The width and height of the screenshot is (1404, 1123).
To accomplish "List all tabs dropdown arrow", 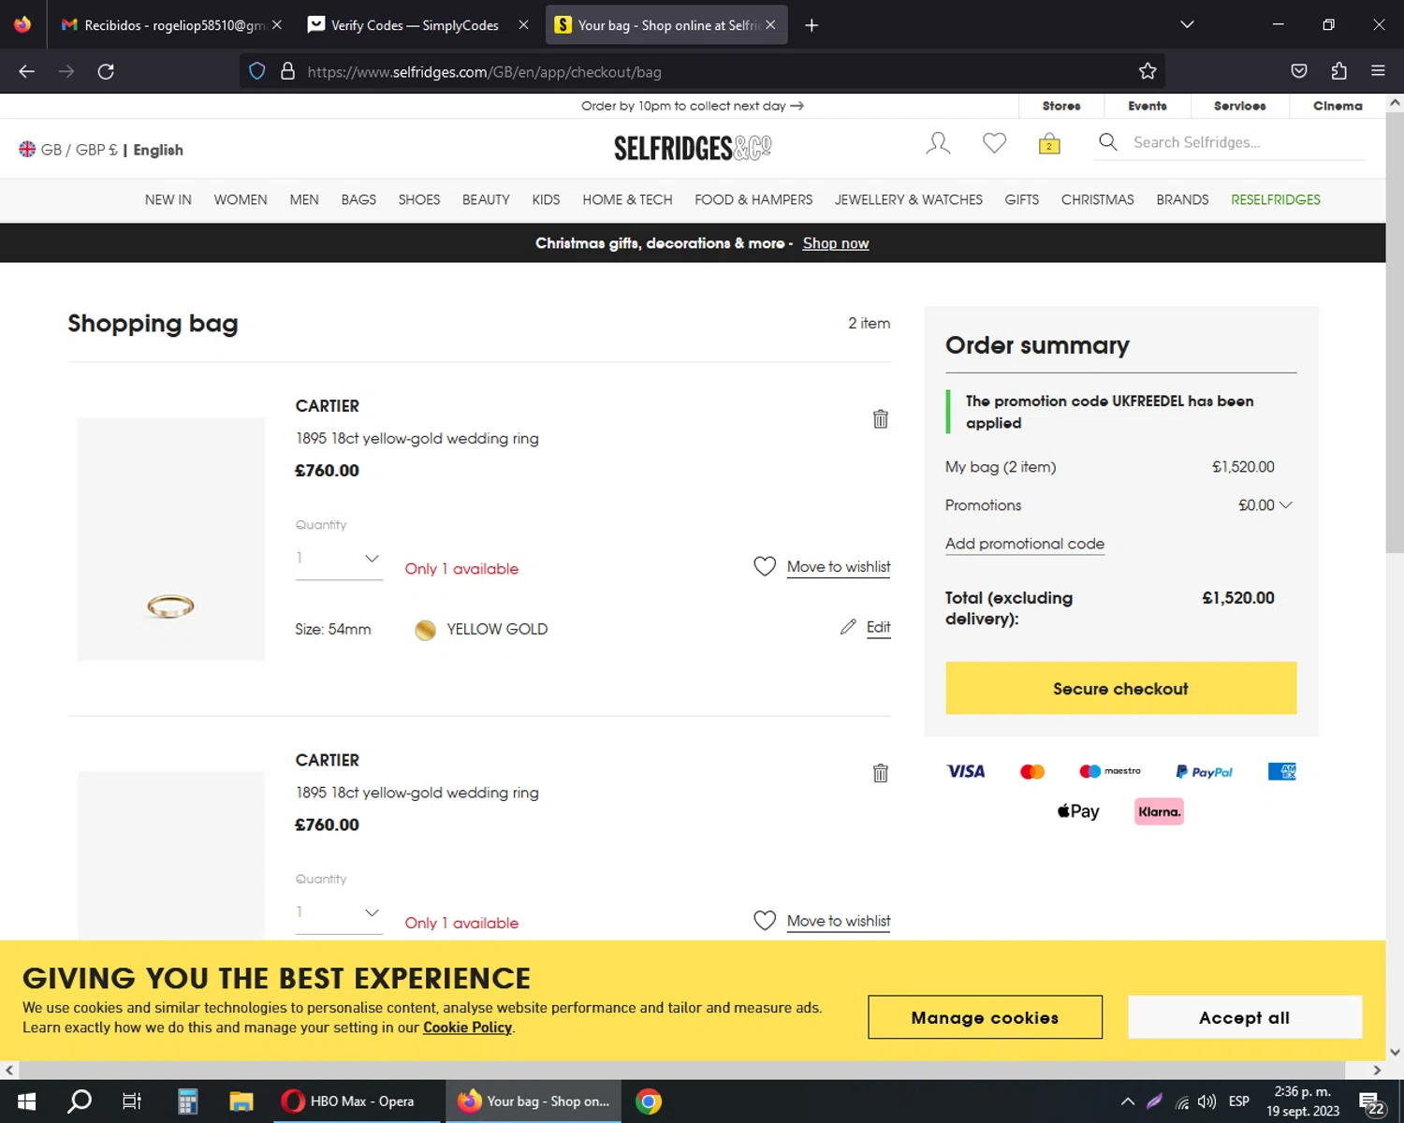I will click(x=1187, y=25).
